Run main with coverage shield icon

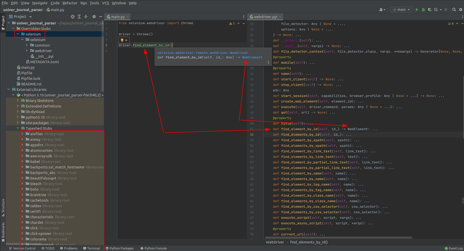tap(430, 10)
